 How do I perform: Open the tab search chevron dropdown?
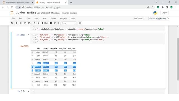tap(157, 2)
